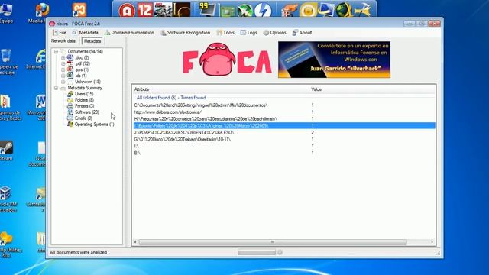Show the Operating Systems (1) summary
Image resolution: width=489 pixels, height=275 pixels.
click(94, 124)
